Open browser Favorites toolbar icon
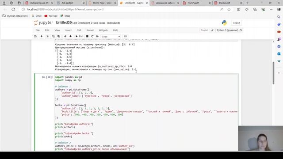The width and height of the screenshot is (283, 159). [247, 9]
